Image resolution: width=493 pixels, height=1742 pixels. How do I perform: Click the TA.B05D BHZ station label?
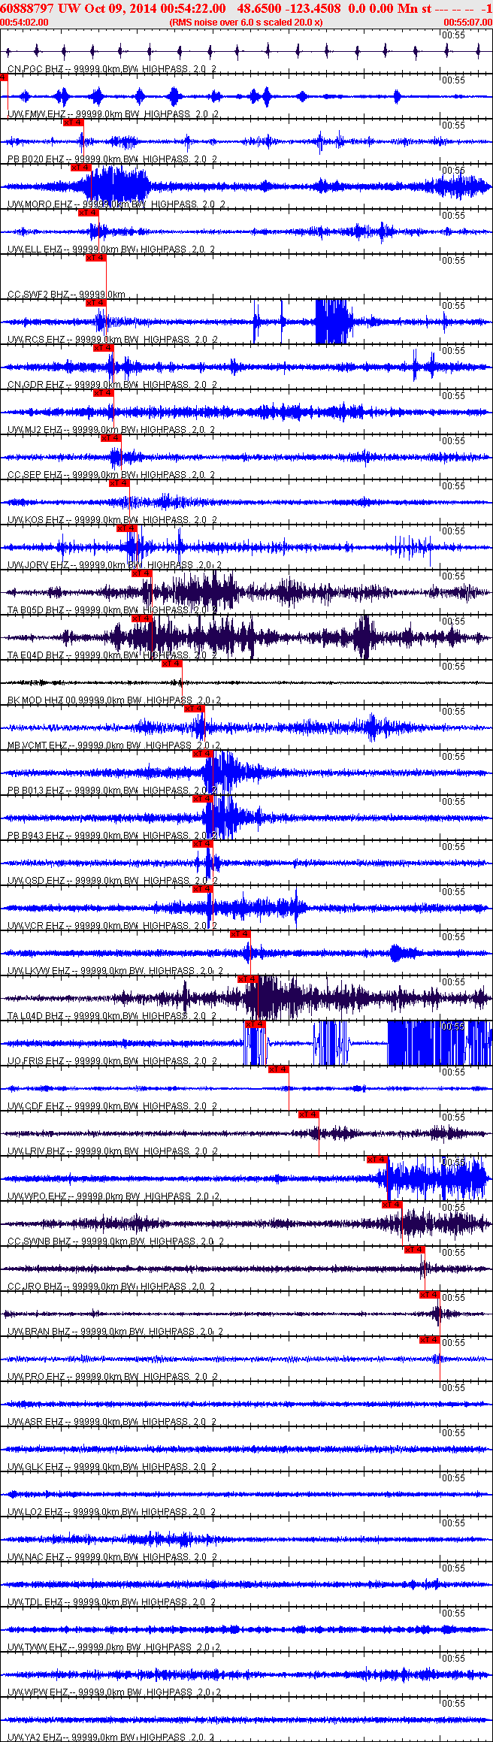(x=112, y=610)
